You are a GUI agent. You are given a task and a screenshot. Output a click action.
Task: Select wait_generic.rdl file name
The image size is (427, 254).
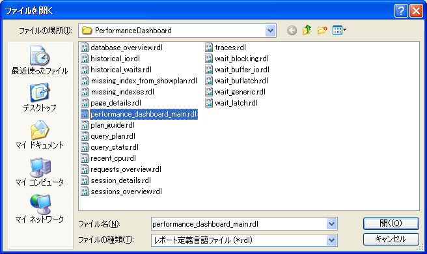click(240, 92)
